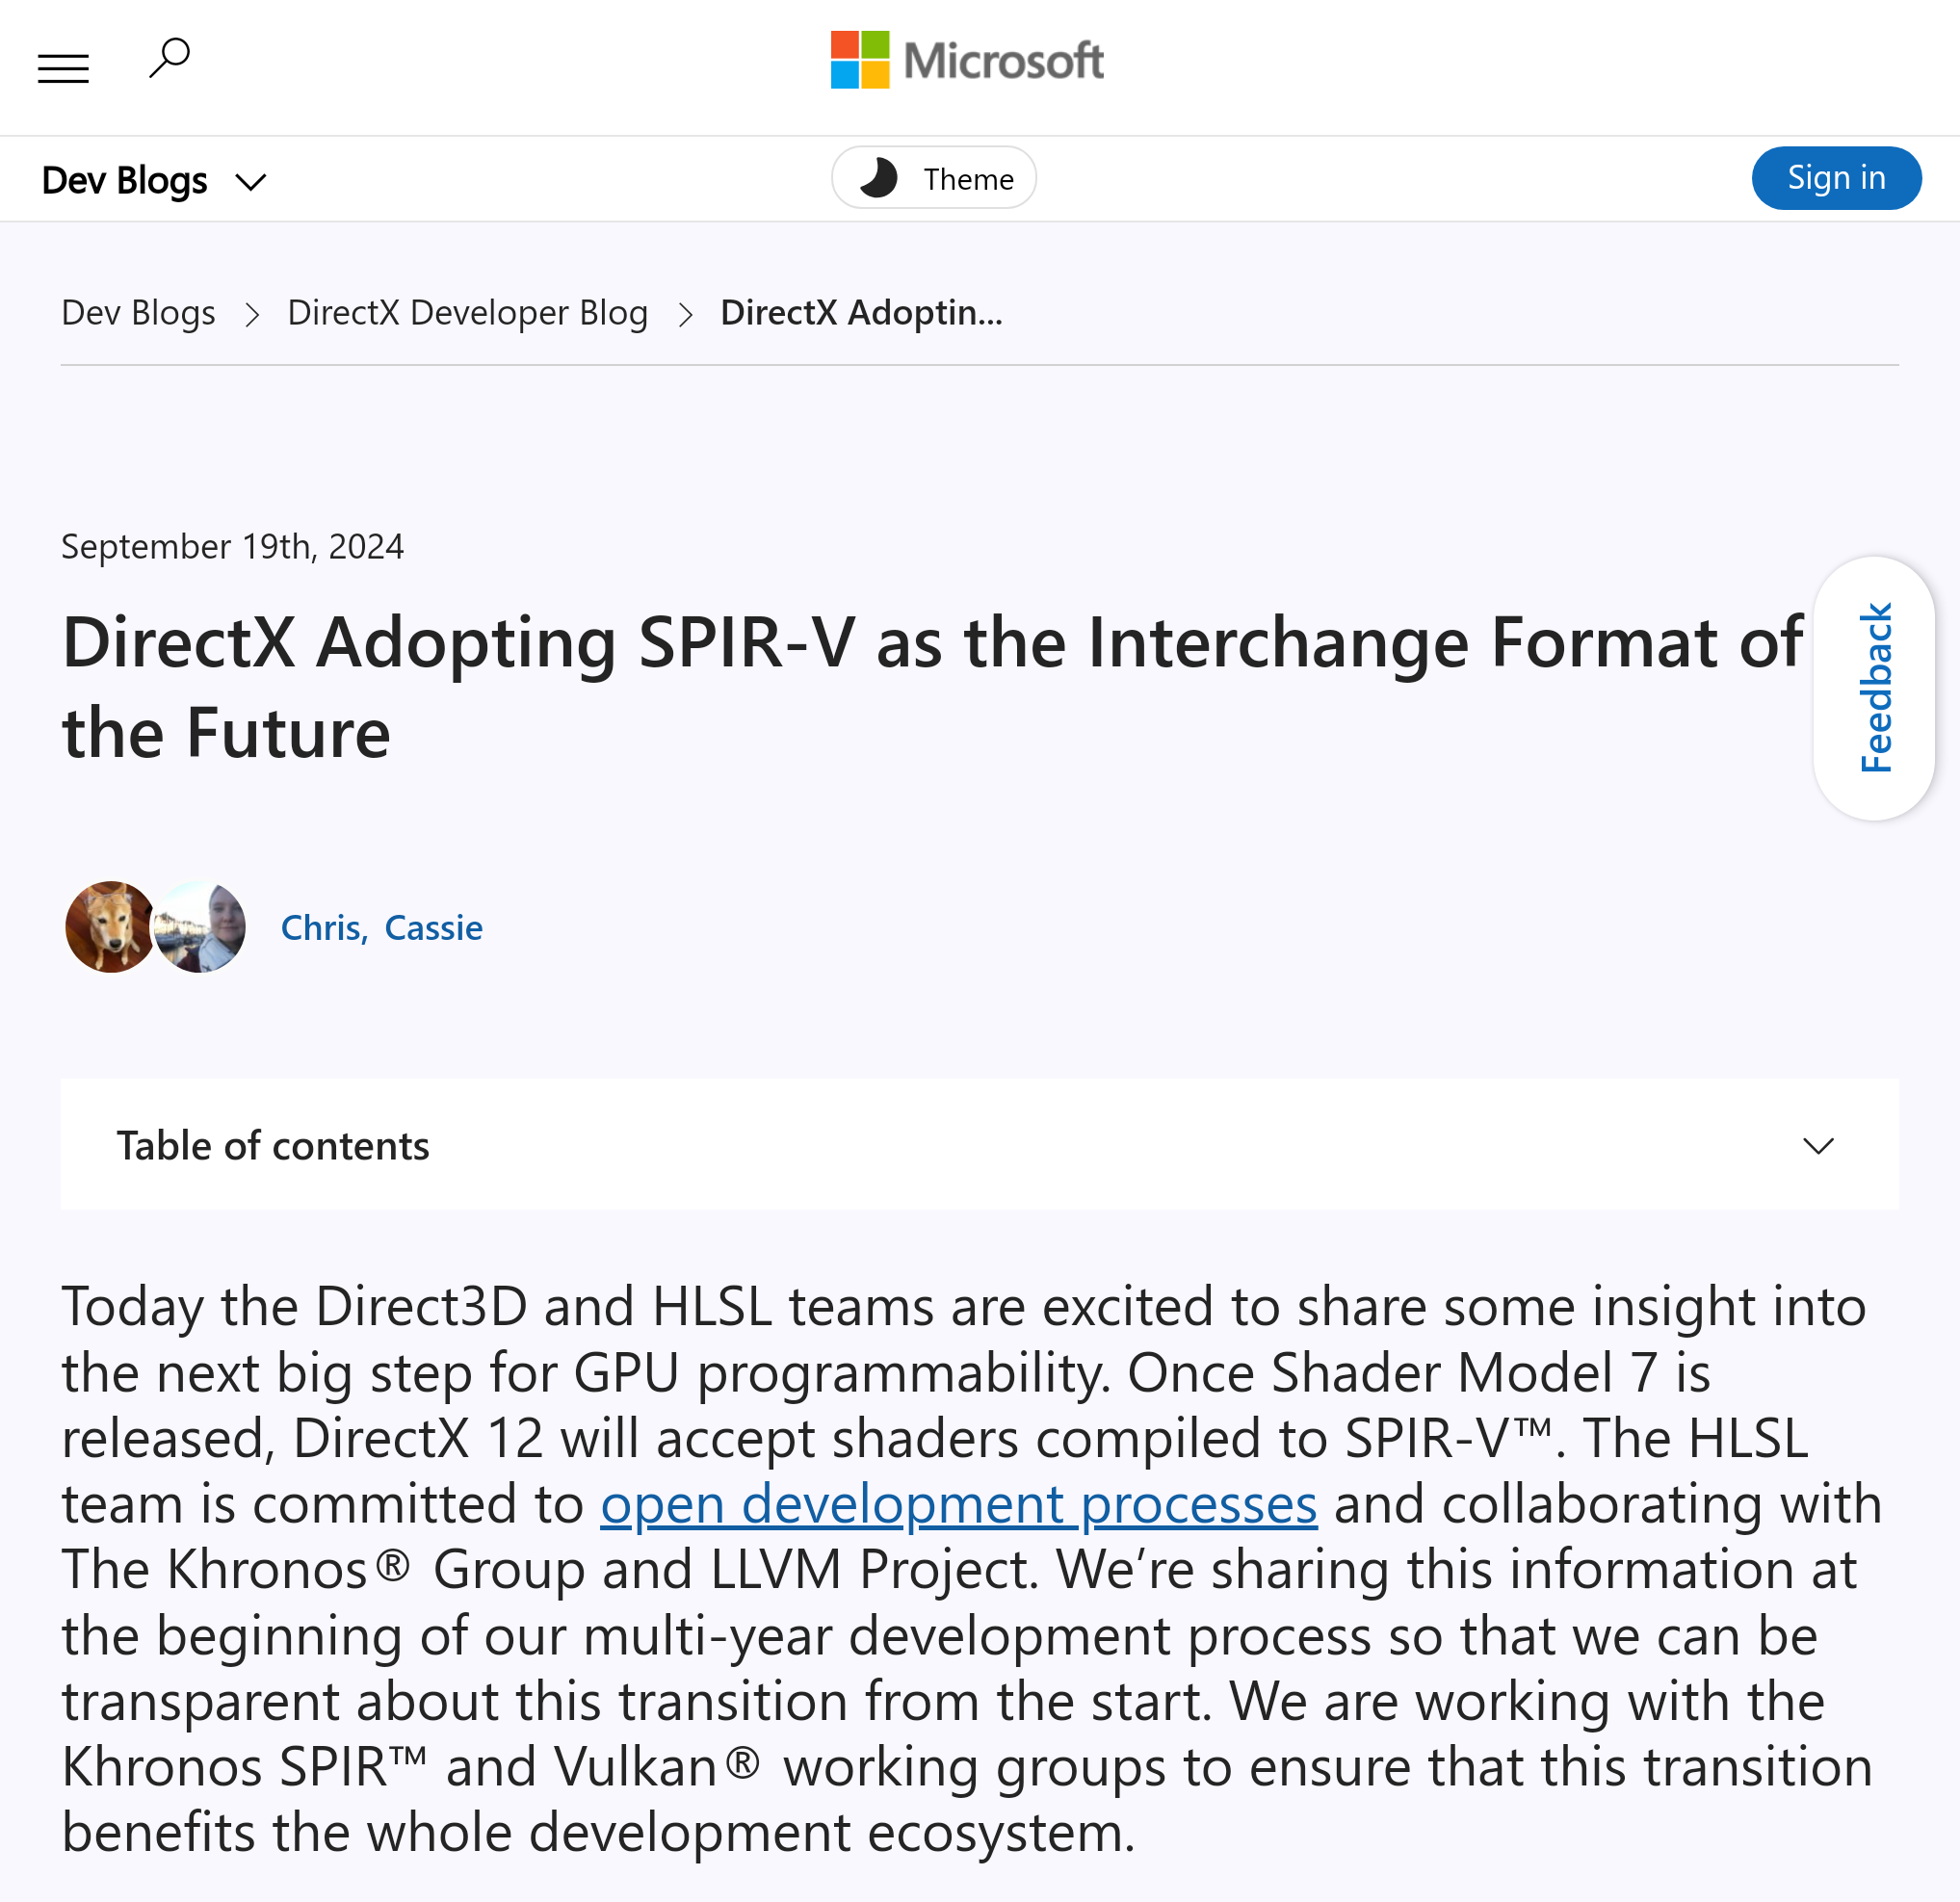Click the Sign in button
Screen dimensions: 1960x1902
click(1835, 178)
